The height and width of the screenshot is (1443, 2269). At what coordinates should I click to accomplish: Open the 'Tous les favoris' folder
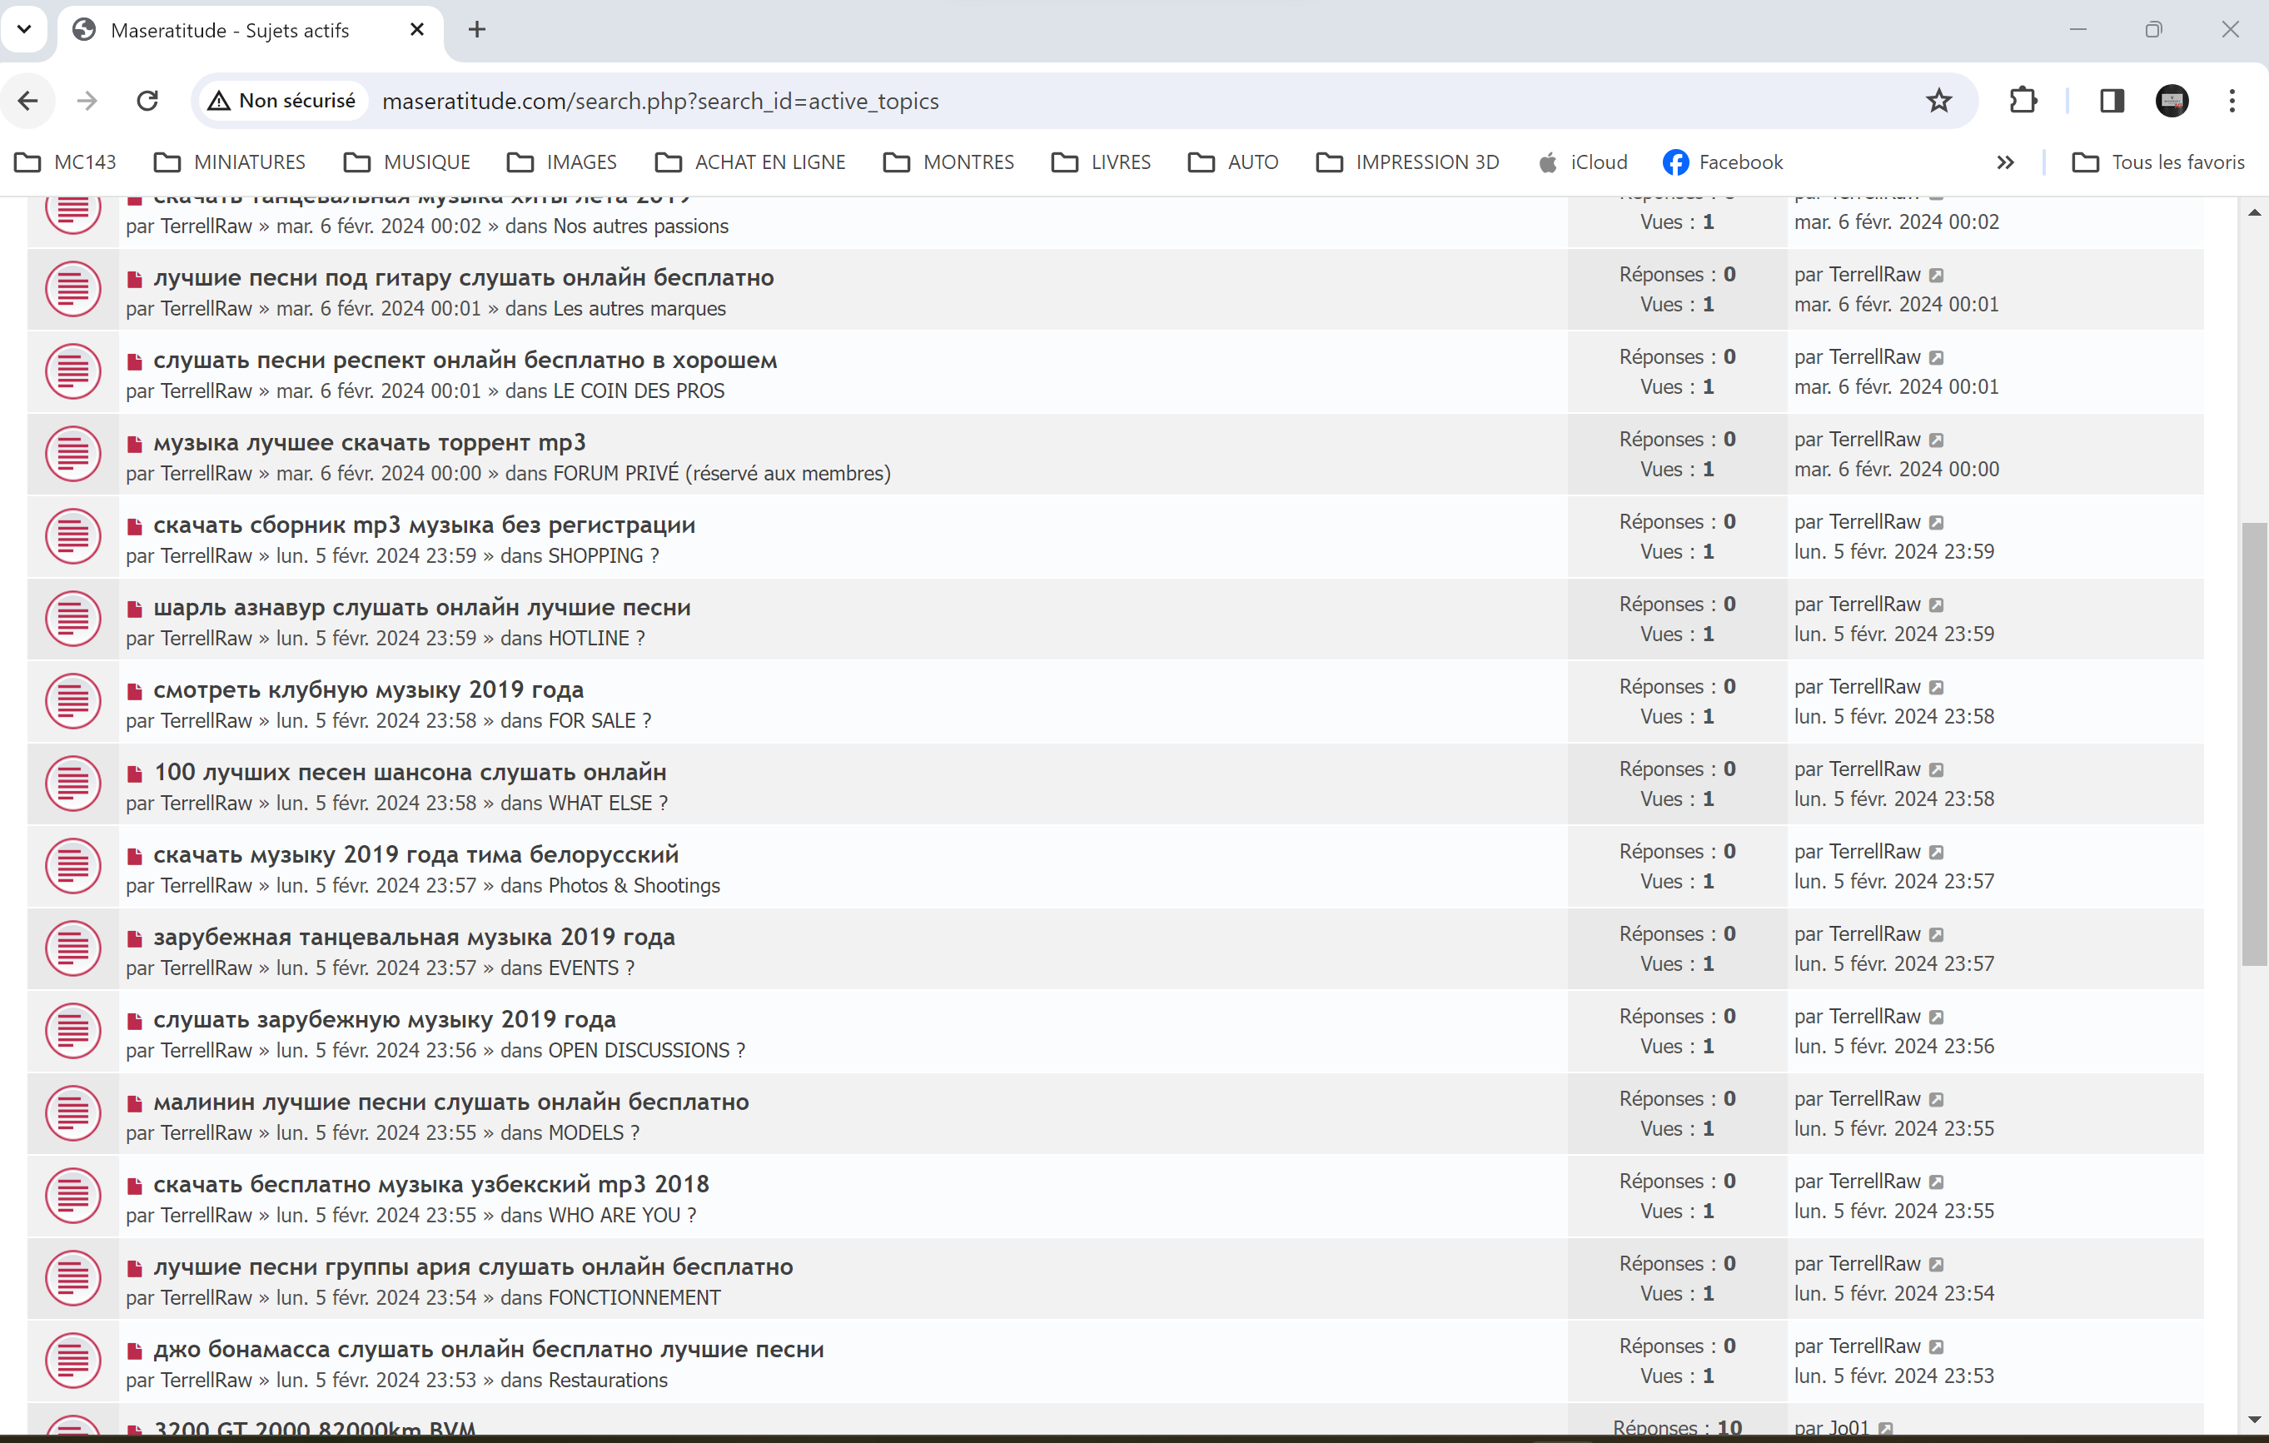[x=2157, y=162]
